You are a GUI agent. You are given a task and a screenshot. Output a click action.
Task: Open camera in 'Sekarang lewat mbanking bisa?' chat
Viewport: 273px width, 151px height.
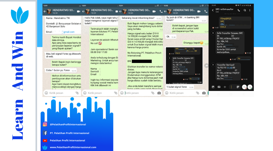pos(159,93)
